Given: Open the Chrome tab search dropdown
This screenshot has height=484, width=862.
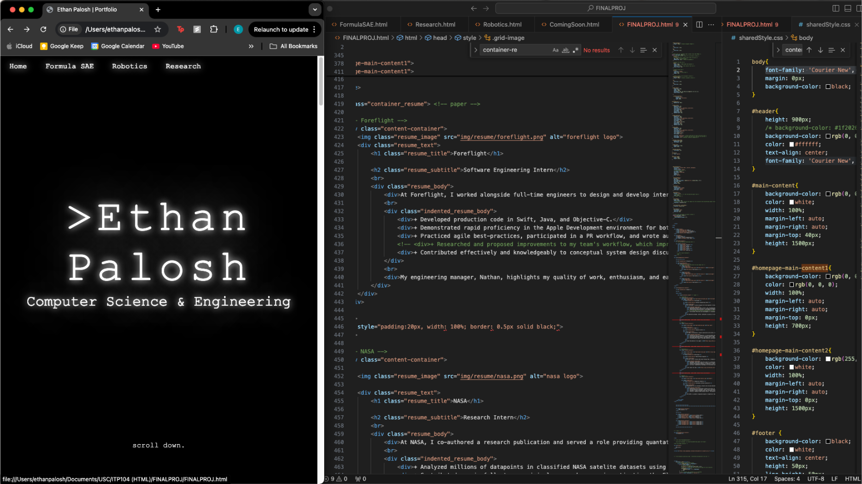Looking at the screenshot, I should click(315, 10).
